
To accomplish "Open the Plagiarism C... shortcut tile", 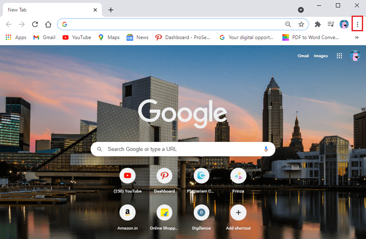I will pyautogui.click(x=201, y=181).
